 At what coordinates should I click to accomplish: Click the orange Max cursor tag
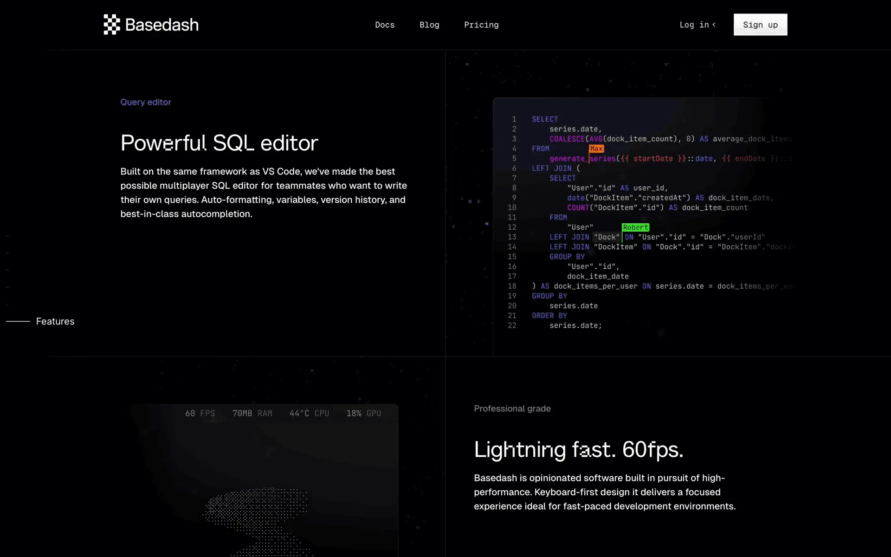pyautogui.click(x=596, y=149)
